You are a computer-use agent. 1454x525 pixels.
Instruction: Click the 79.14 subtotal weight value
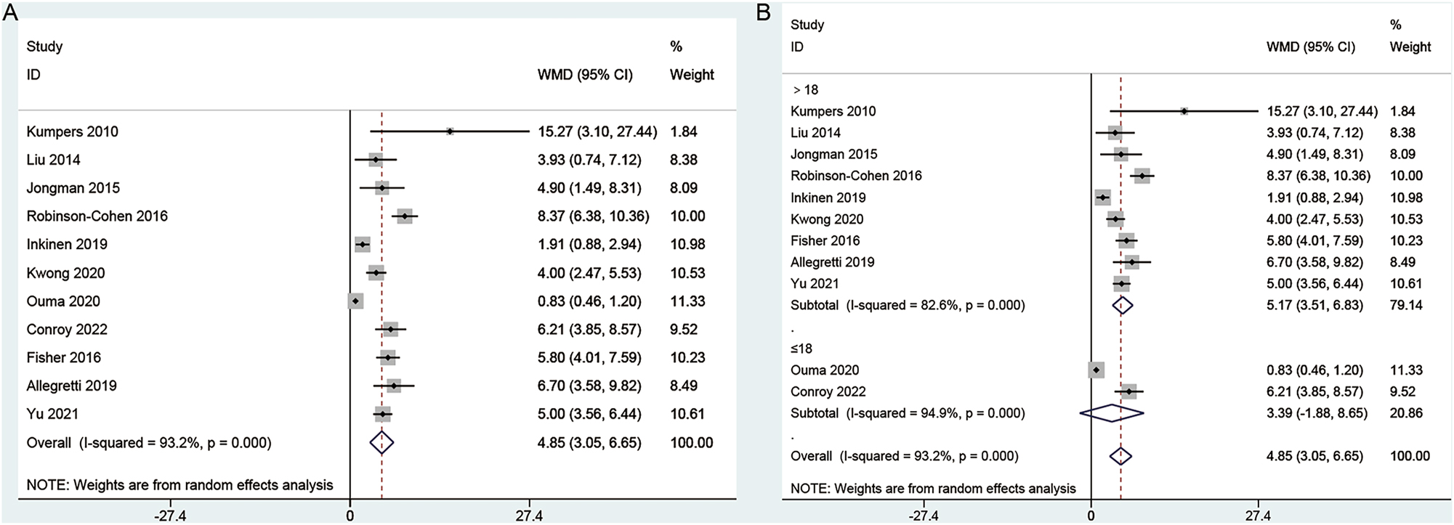point(1406,305)
